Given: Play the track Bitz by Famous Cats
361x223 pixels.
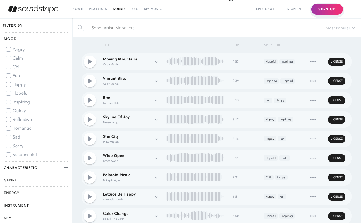Looking at the screenshot, I should (x=90, y=100).
